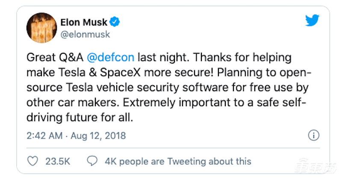Click the Aug 12, 2018 date
Viewport: 342px width, 179px height.
(97, 136)
